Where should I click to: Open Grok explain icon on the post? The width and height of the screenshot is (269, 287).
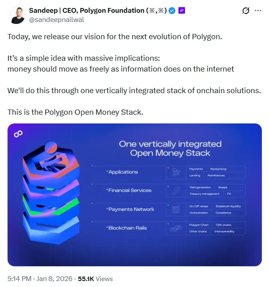(x=246, y=11)
